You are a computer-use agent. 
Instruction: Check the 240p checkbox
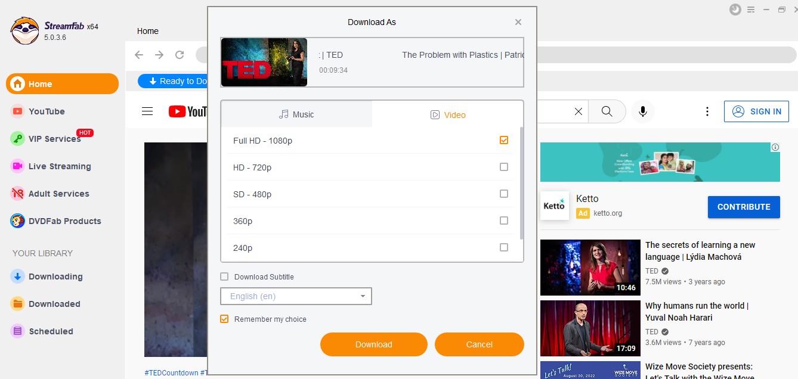(504, 247)
